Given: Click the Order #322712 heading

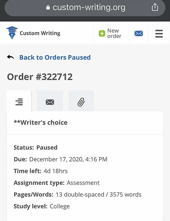Looking at the screenshot, I should point(40,77).
